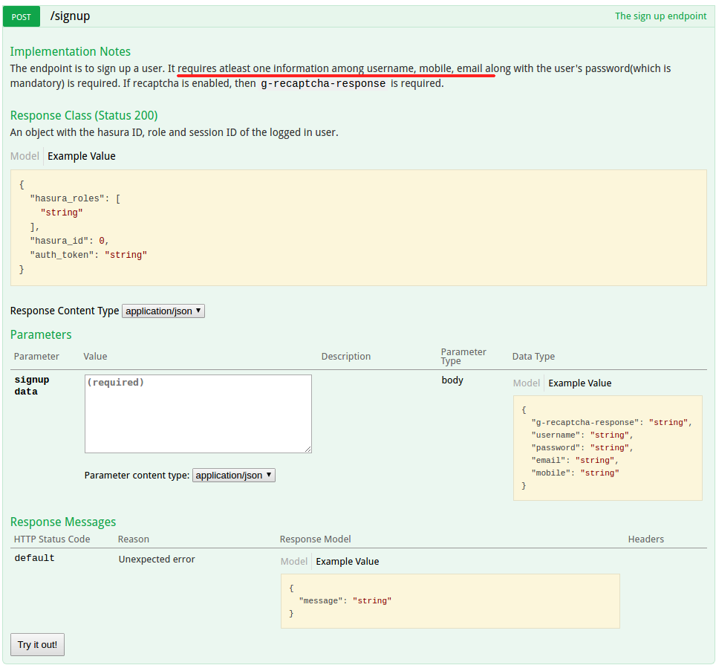The image size is (716, 668).
Task: Click the Parameter Type column header
Action: [463, 356]
